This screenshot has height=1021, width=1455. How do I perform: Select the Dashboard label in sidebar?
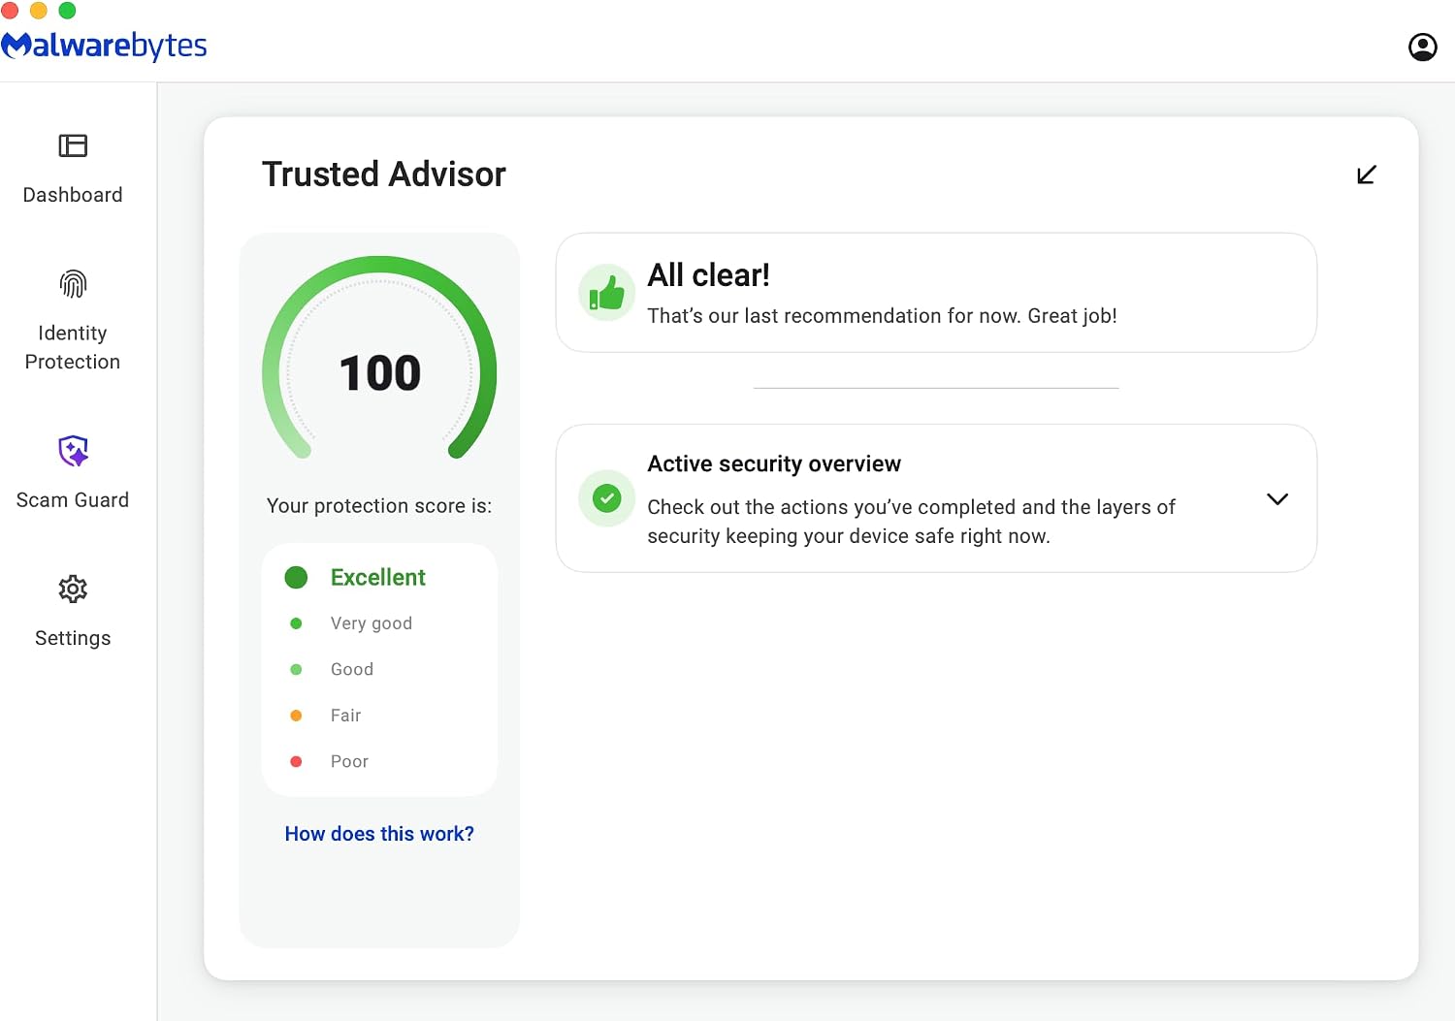point(73,195)
